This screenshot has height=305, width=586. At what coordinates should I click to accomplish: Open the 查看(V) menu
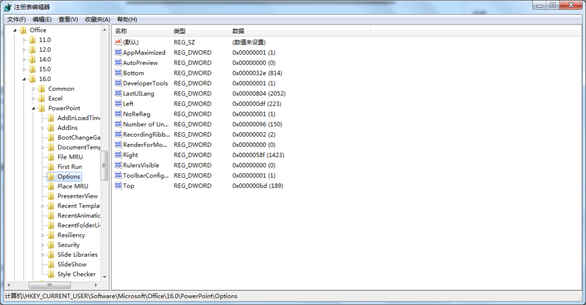[68, 20]
